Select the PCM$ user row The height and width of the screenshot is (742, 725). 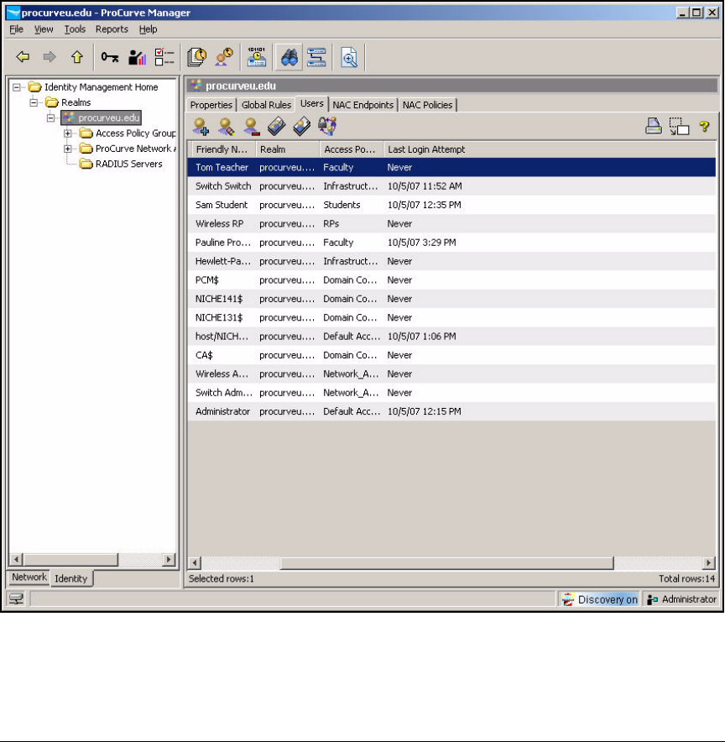pyautogui.click(x=451, y=280)
